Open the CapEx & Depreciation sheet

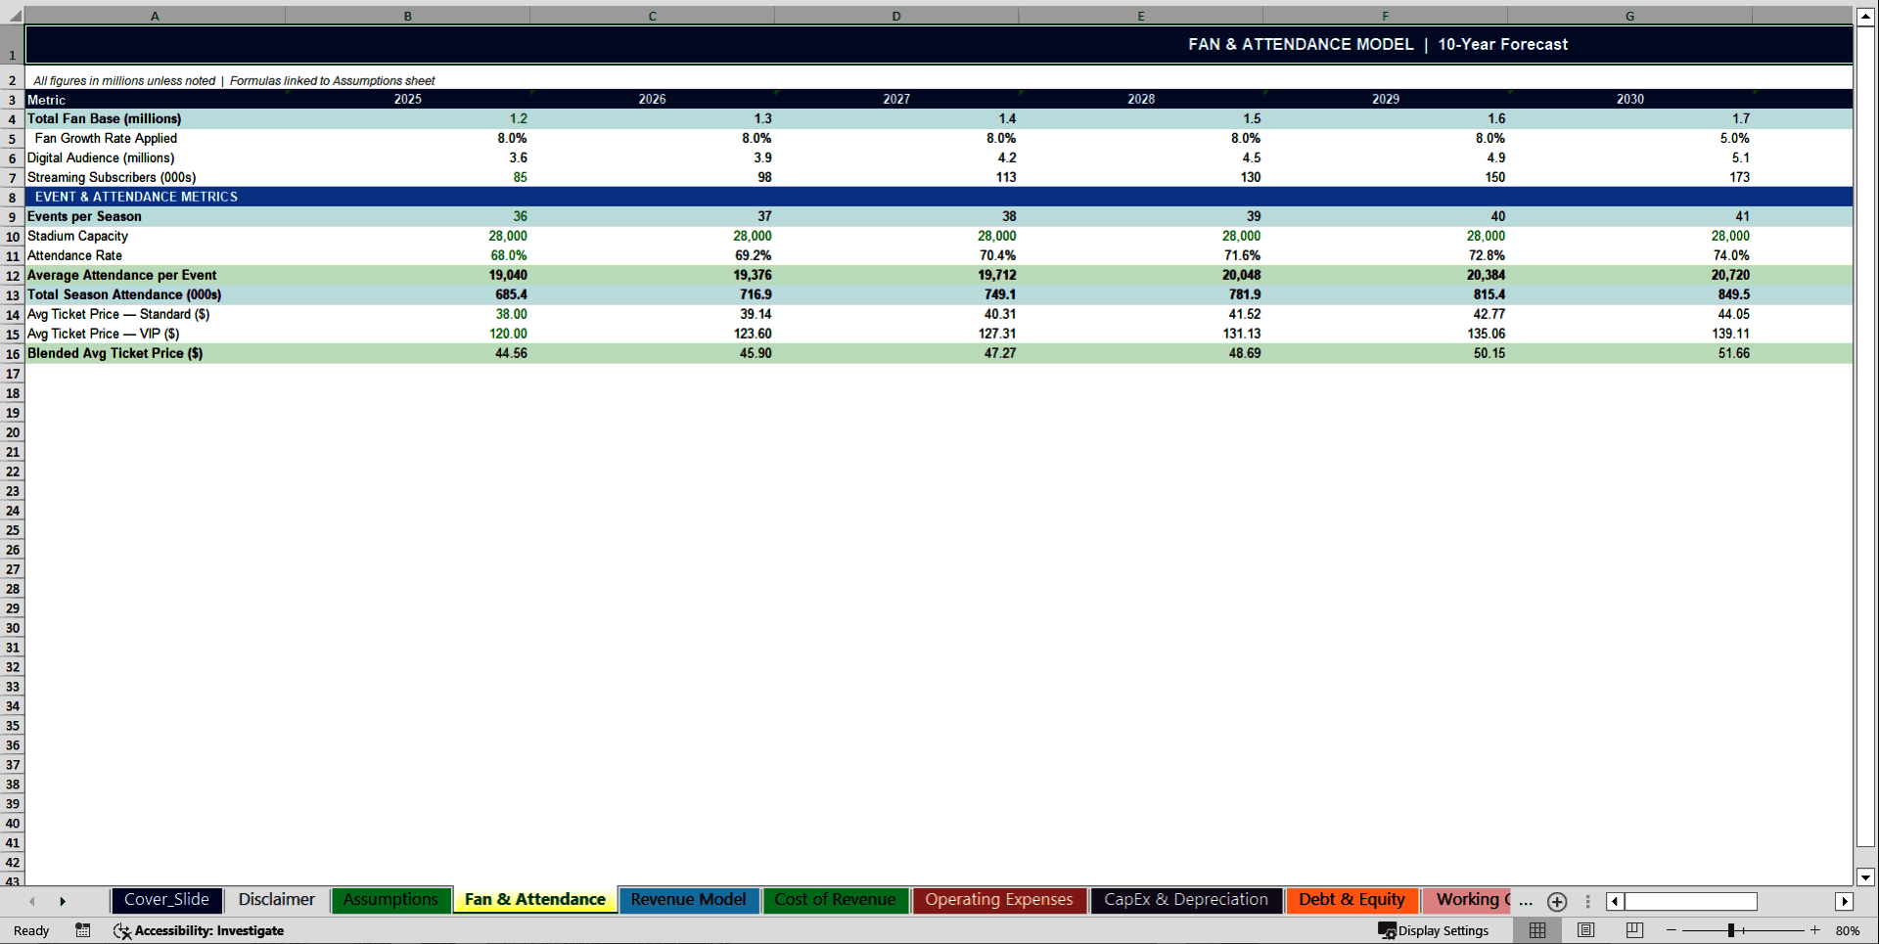pos(1185,900)
